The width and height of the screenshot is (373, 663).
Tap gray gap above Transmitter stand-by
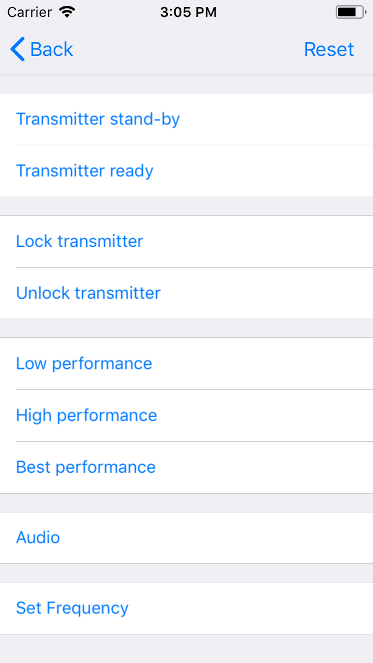186,84
